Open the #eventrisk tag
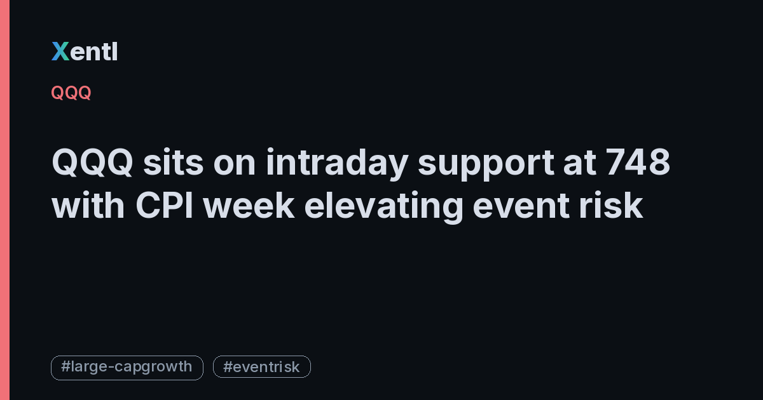 (x=262, y=367)
